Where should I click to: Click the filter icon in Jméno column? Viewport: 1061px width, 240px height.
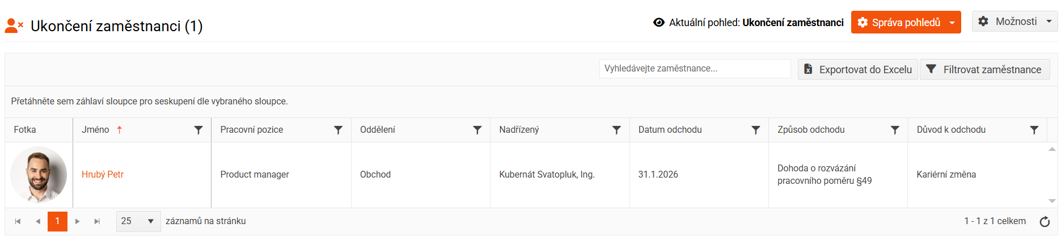click(198, 130)
